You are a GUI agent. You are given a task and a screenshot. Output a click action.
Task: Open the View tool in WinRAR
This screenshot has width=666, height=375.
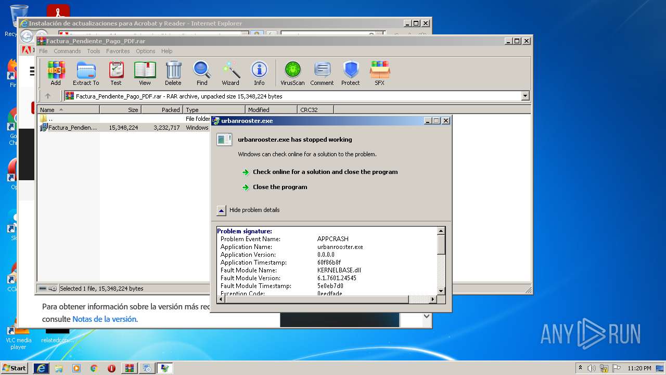pos(145,73)
